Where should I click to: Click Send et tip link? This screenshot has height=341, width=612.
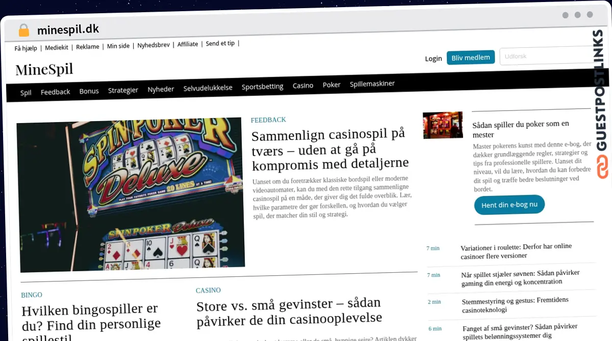pyautogui.click(x=220, y=44)
